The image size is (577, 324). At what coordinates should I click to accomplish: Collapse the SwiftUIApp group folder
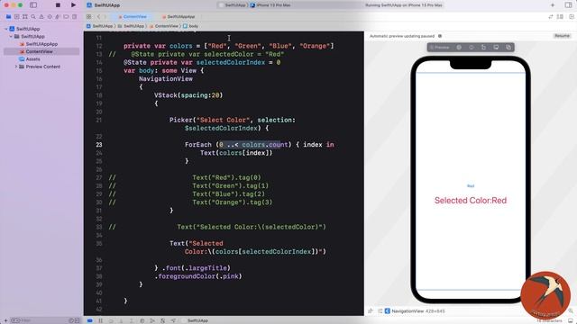coord(11,36)
